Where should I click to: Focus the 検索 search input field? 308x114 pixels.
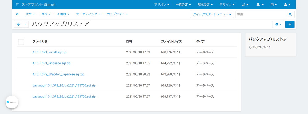pos(261,14)
